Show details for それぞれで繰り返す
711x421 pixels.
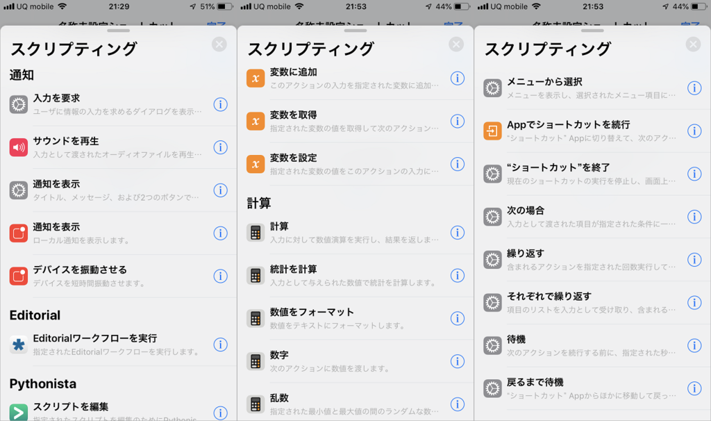coord(694,303)
